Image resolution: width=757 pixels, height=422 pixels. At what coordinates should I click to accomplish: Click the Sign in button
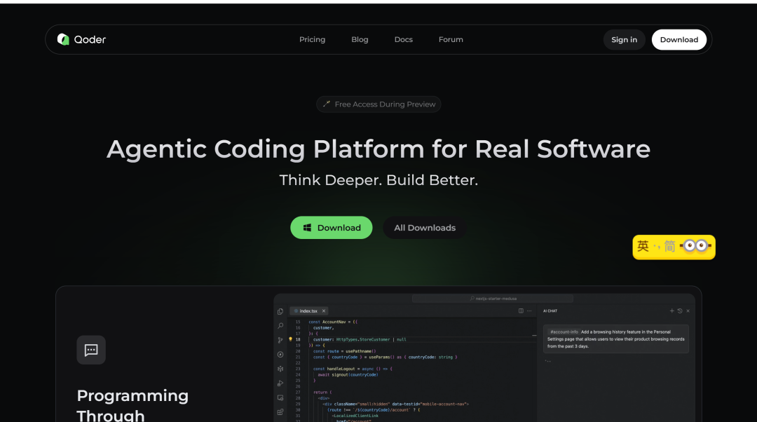point(625,39)
